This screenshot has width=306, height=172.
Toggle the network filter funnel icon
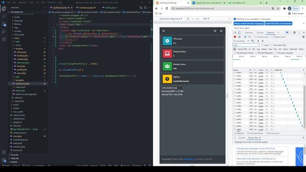click(245, 37)
